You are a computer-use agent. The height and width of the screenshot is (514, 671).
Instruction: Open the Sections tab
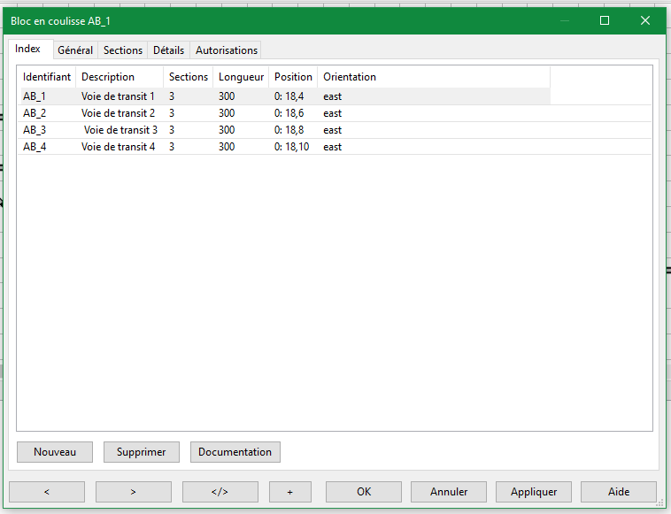tap(122, 50)
